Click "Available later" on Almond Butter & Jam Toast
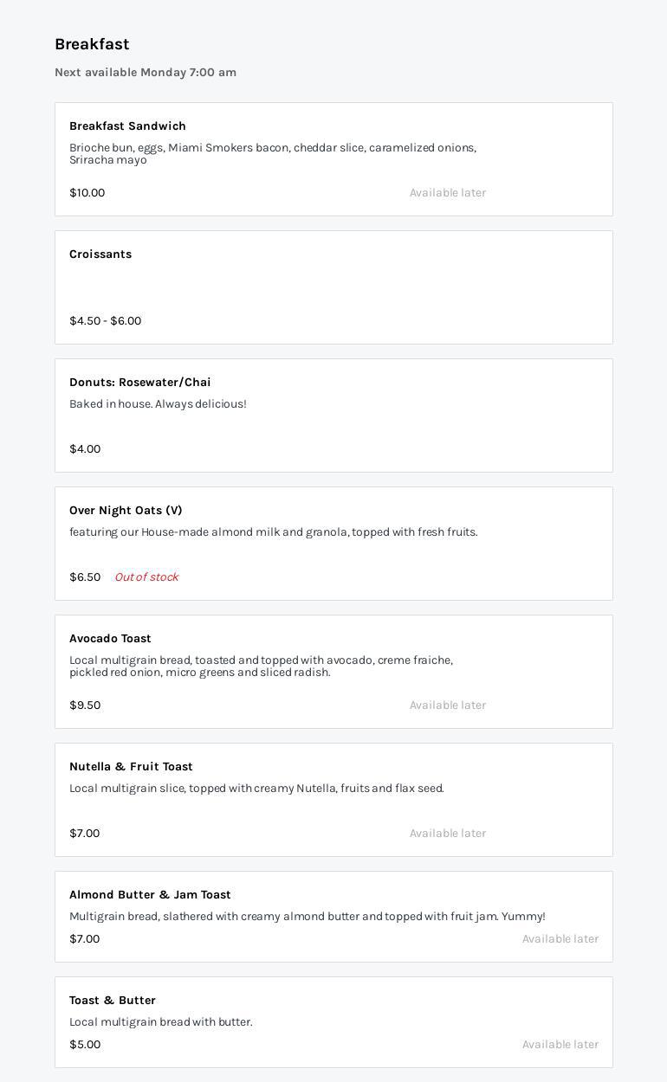 [560, 939]
